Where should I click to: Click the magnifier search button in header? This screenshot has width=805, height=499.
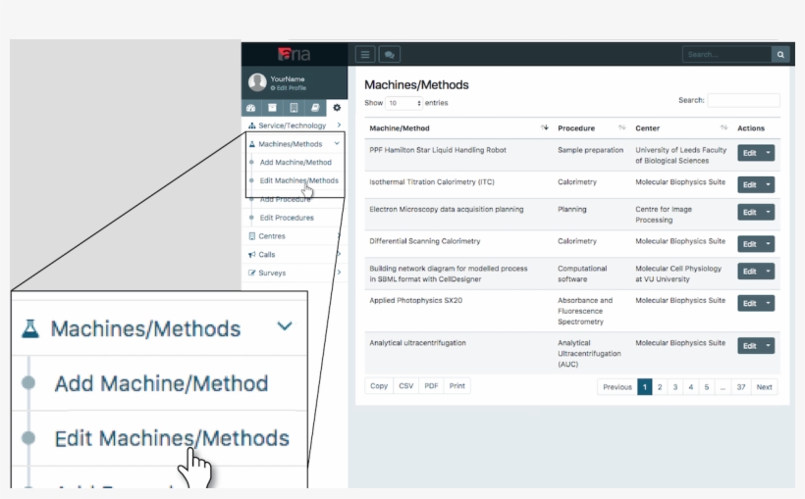point(780,55)
